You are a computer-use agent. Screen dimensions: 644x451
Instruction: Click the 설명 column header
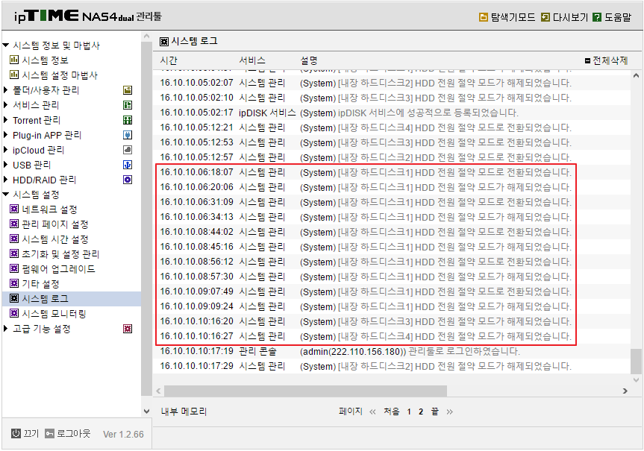coord(309,60)
